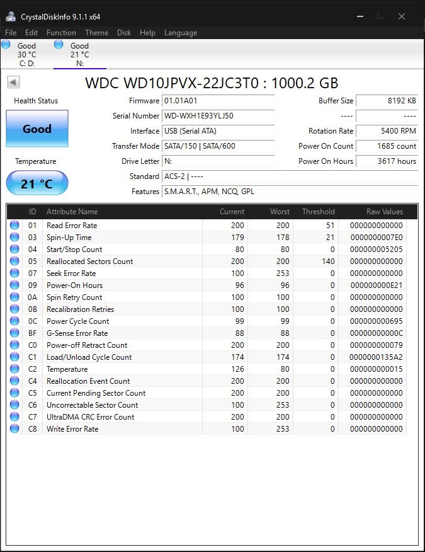The width and height of the screenshot is (425, 552).
Task: Click the 21 °C temperature button
Action: (37, 183)
